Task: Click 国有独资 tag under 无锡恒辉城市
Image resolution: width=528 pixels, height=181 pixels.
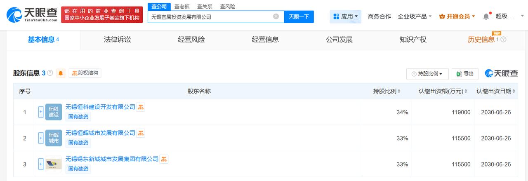Action: (78, 143)
